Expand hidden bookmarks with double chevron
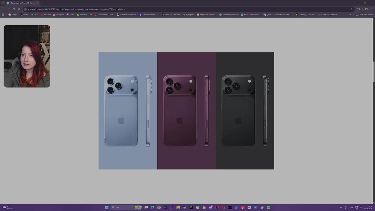 coord(350,14)
